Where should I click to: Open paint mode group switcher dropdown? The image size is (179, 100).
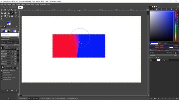pyautogui.click(x=17, y=42)
